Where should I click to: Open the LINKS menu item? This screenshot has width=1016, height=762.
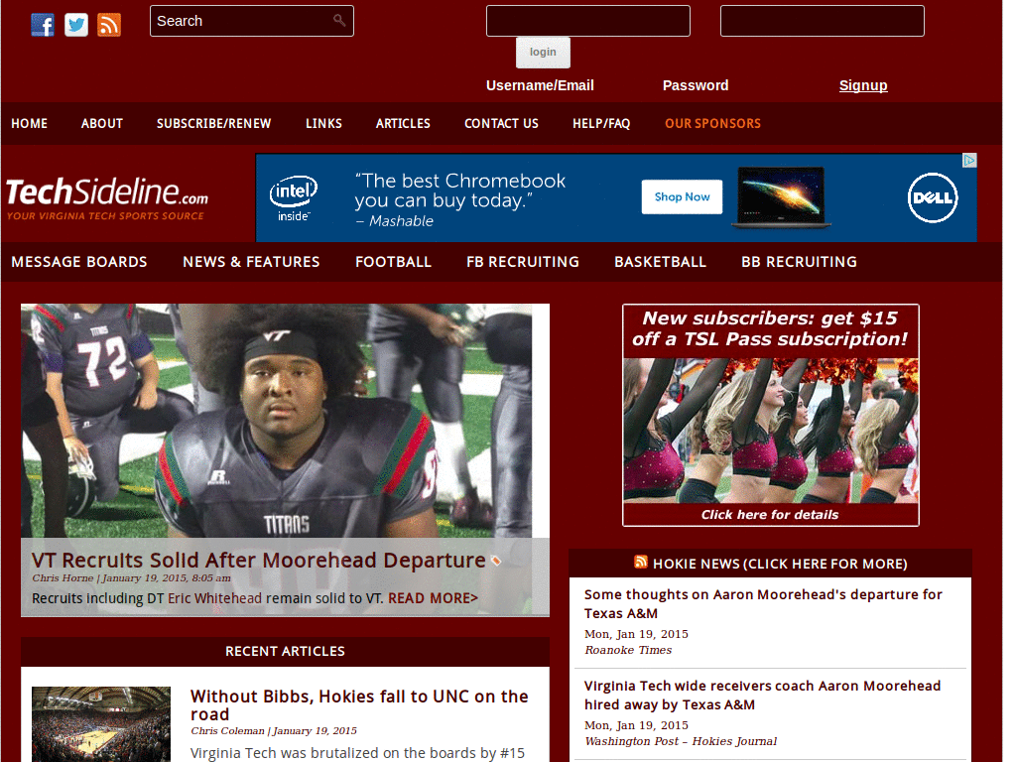coord(324,123)
